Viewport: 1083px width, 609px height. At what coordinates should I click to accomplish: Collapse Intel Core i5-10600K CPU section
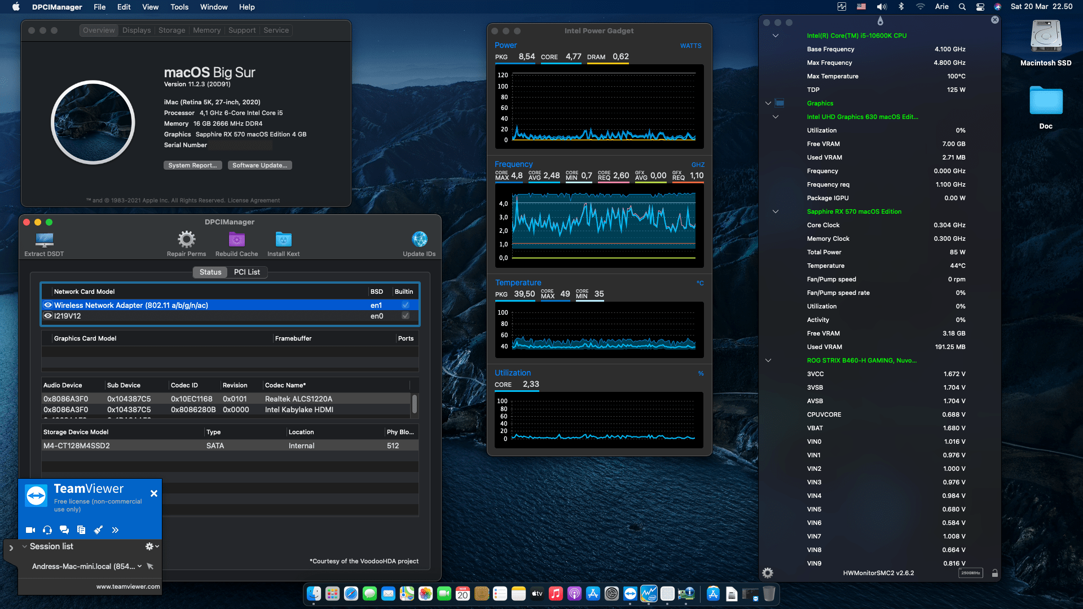point(776,36)
